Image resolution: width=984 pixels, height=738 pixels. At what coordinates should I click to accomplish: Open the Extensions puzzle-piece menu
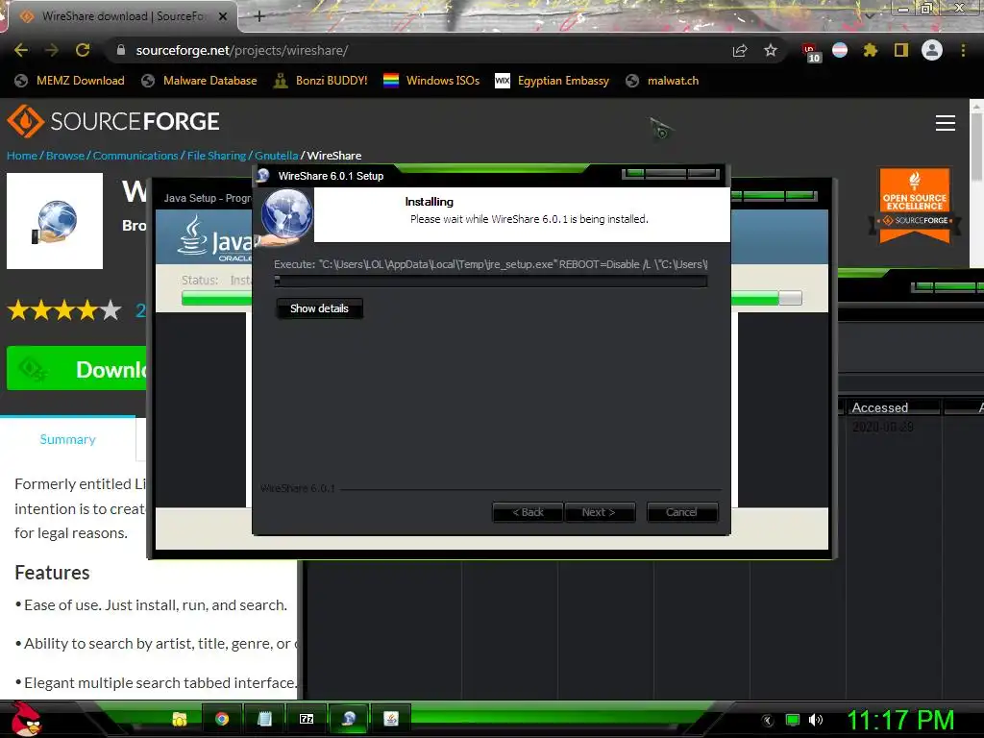pyautogui.click(x=870, y=50)
